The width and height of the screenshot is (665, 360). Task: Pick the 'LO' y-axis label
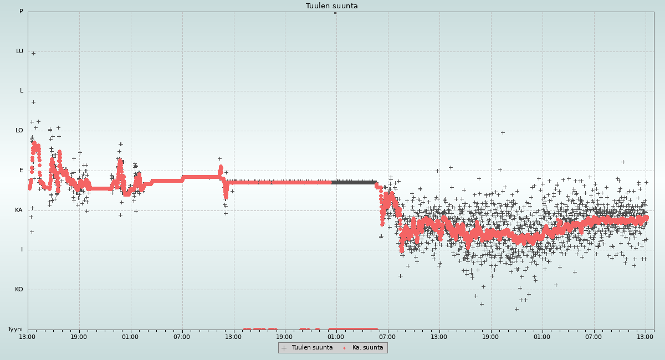click(x=19, y=131)
